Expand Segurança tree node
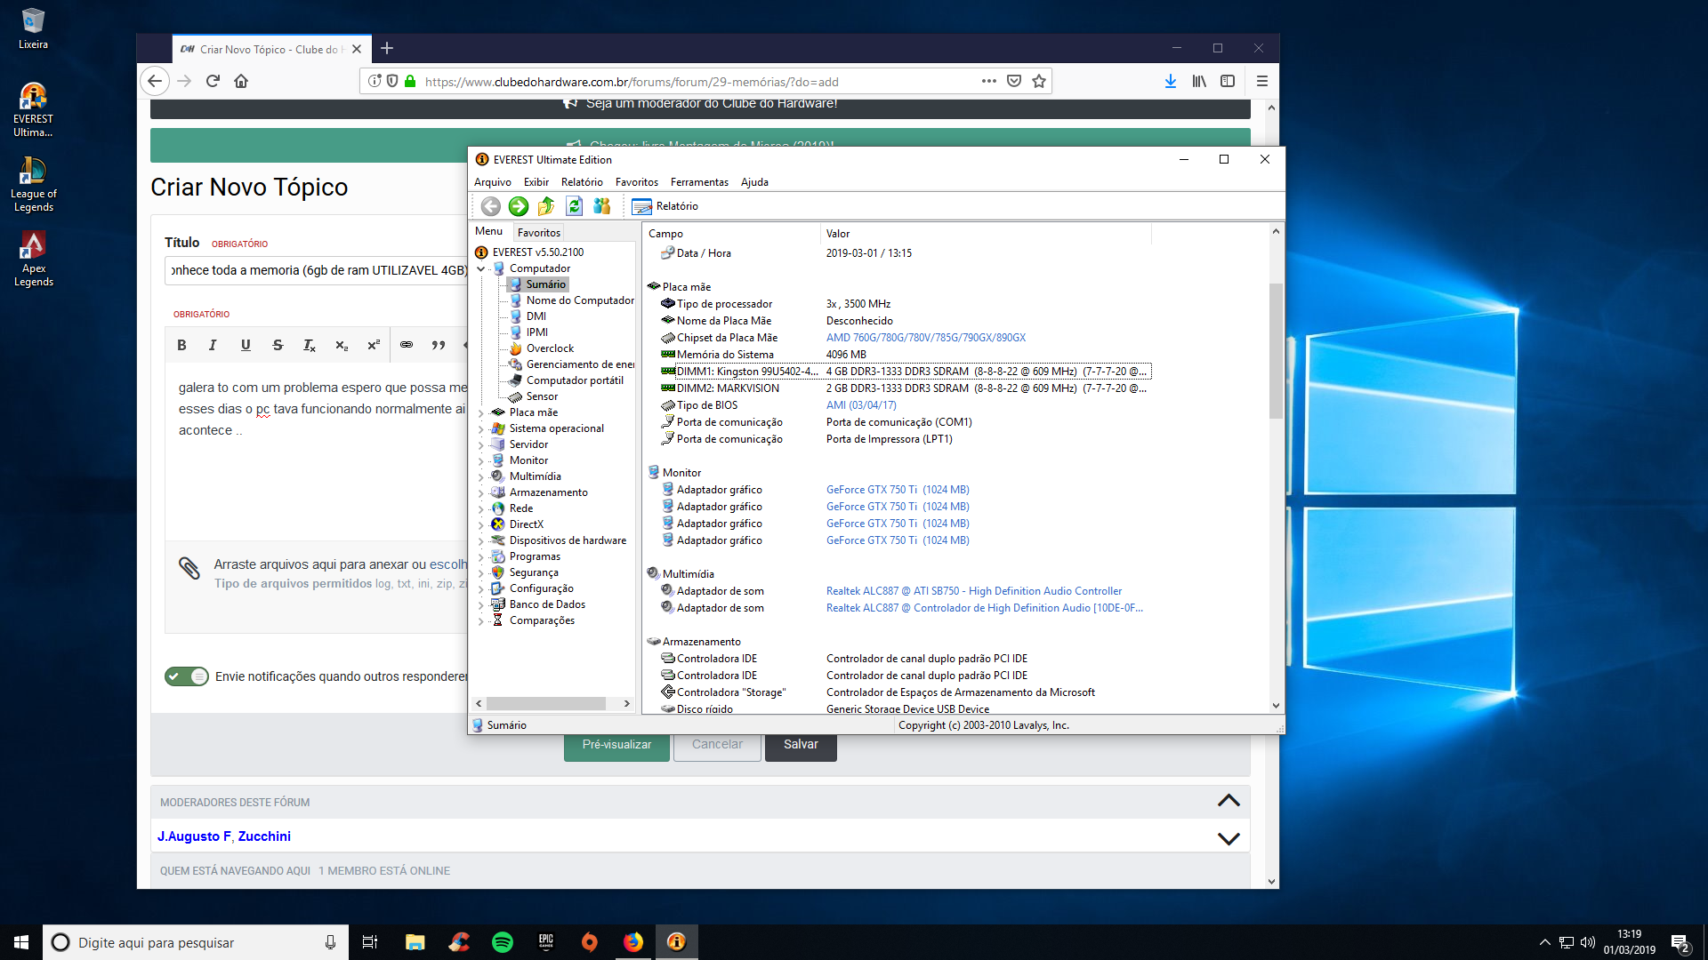The image size is (1708, 960). click(x=481, y=572)
